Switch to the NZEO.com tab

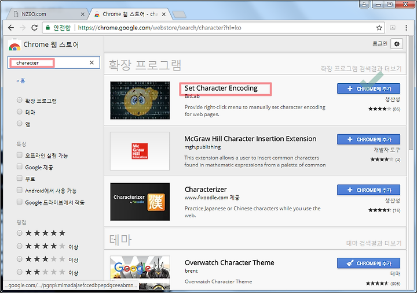[48, 14]
